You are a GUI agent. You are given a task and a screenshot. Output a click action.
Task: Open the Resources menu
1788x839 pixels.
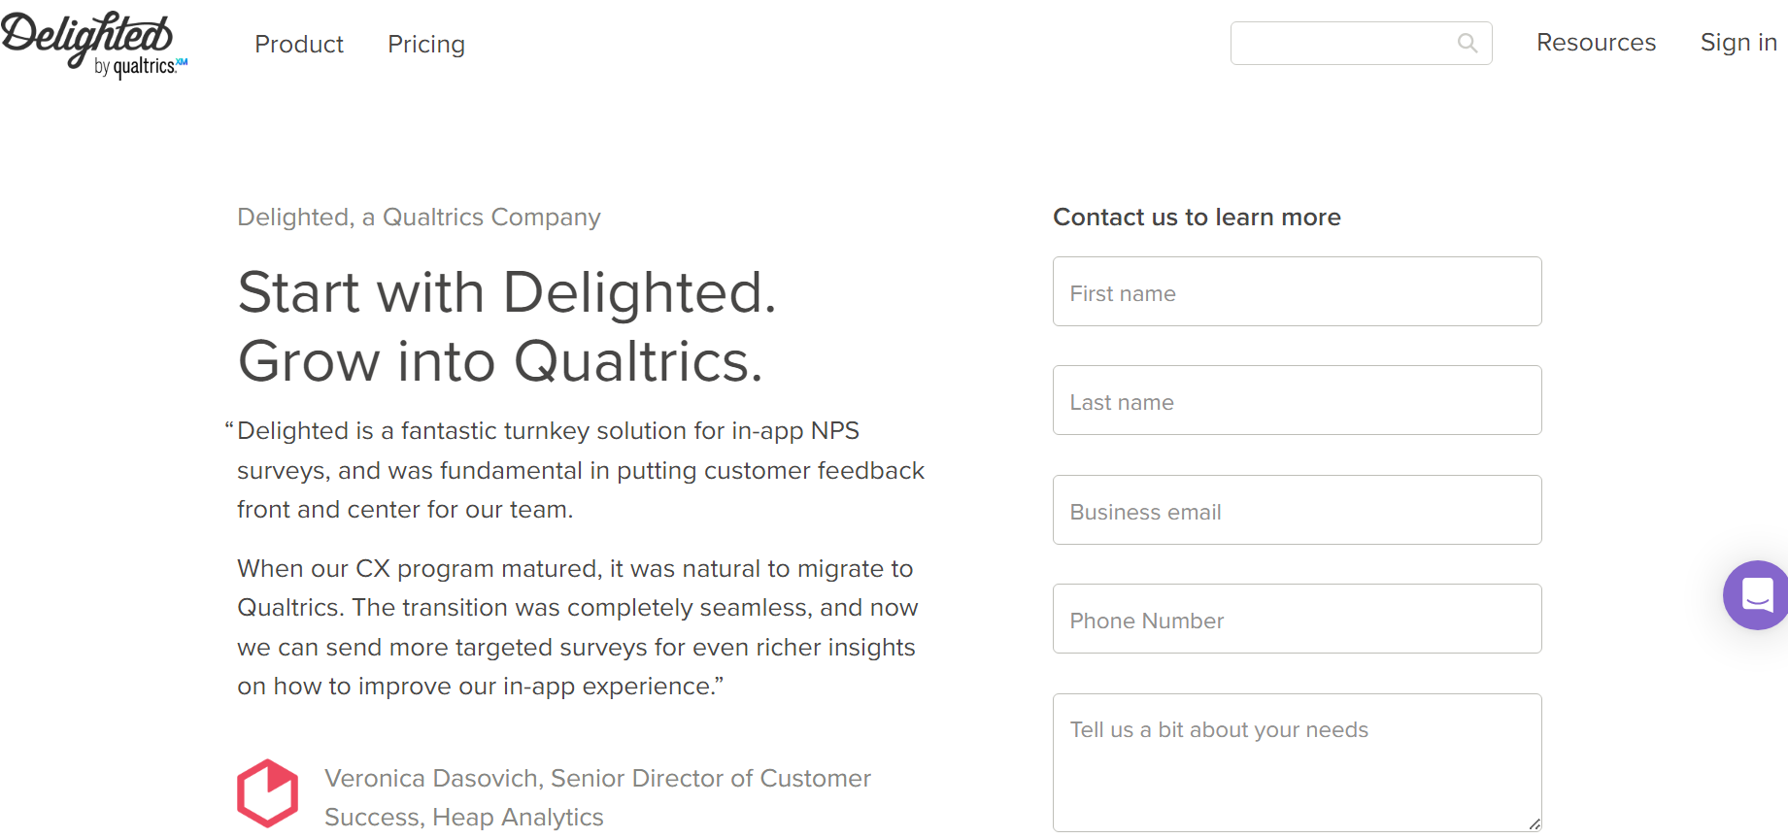1596,43
